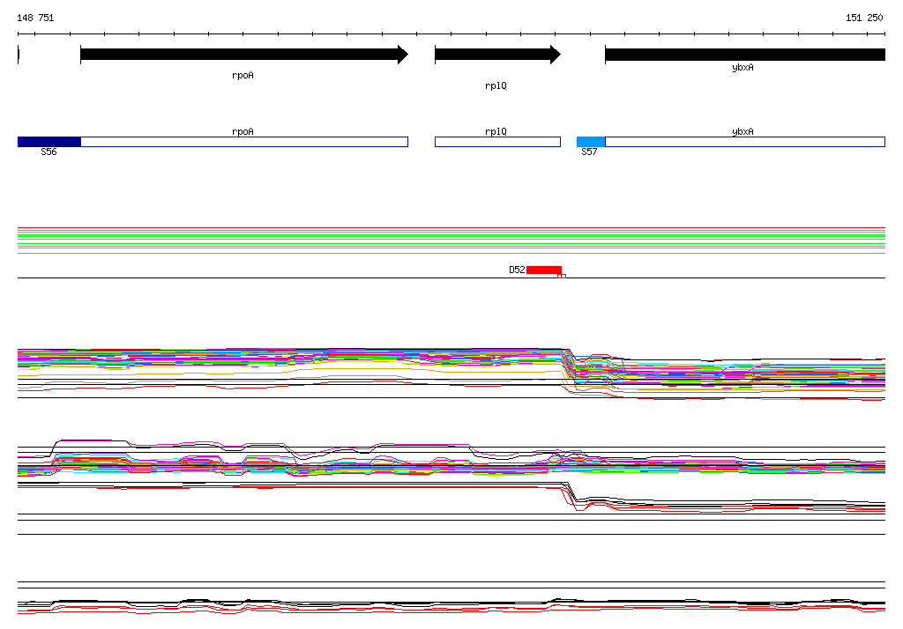This screenshot has width=903, height=629.
Task: Click the red D52 marker block
Action: [x=543, y=270]
